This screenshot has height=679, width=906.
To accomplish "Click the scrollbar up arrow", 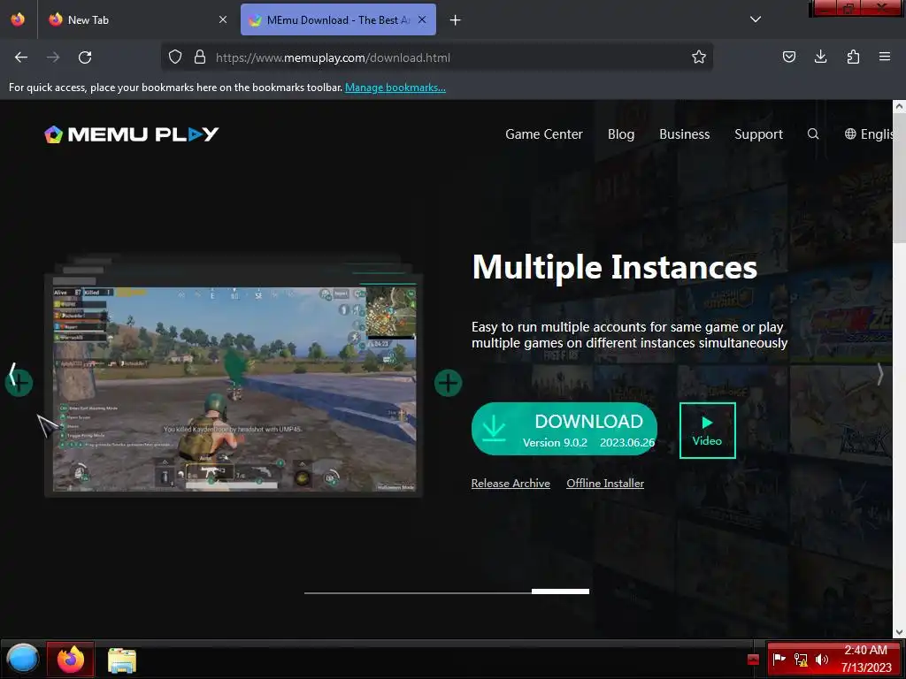I will pos(899,106).
